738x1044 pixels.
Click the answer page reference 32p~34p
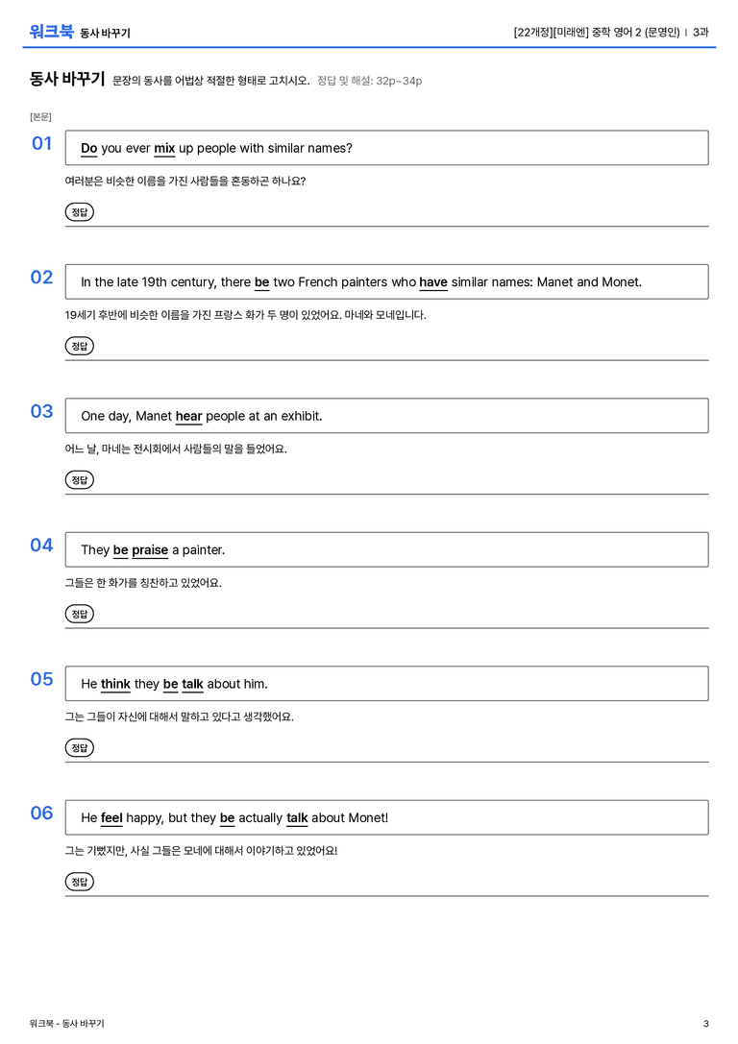point(399,82)
